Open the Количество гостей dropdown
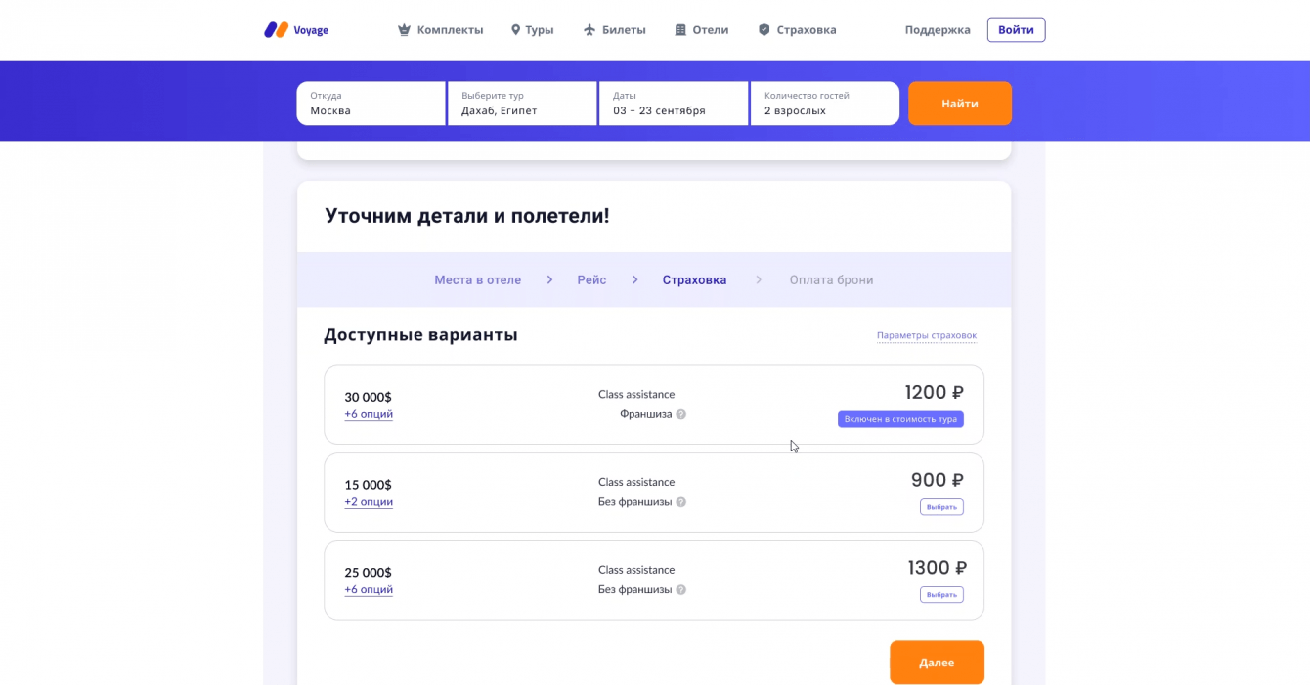The width and height of the screenshot is (1310, 685). point(824,104)
